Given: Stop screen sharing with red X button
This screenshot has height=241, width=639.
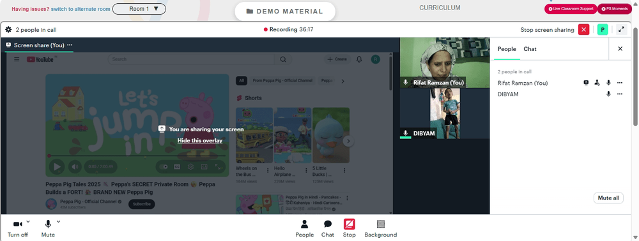Looking at the screenshot, I should tap(583, 30).
